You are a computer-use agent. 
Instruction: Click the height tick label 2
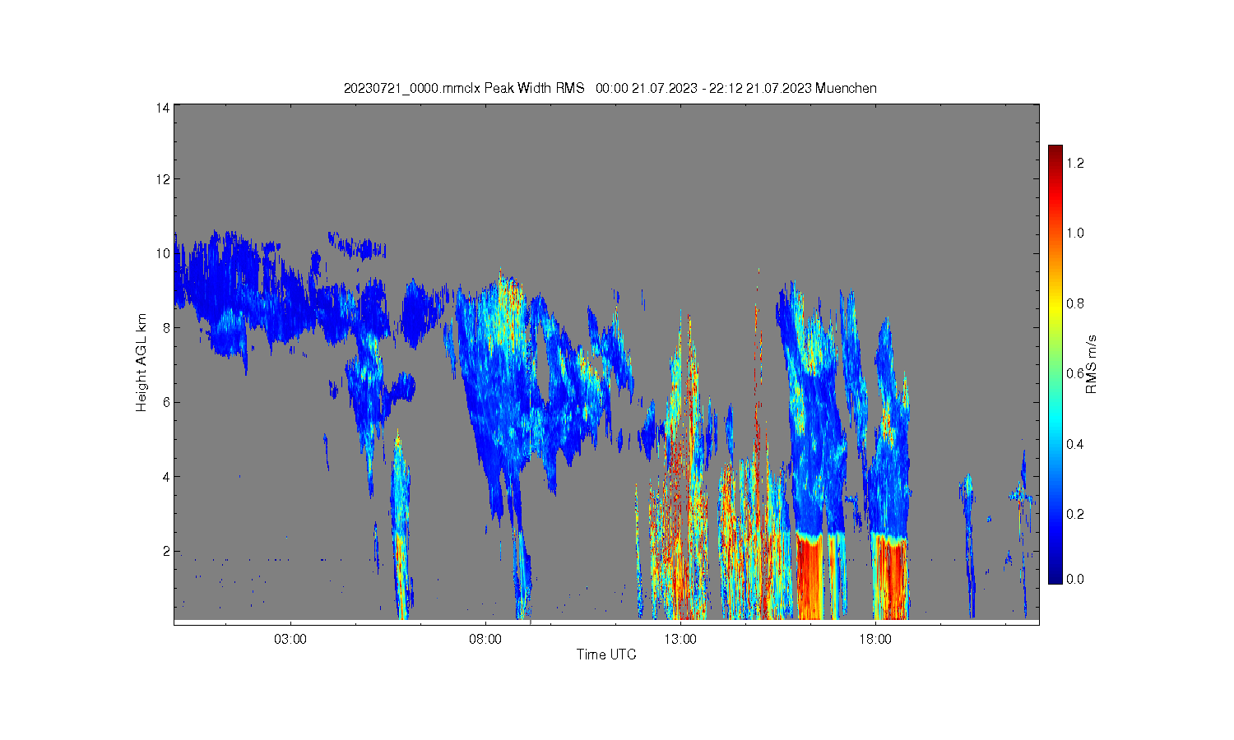pos(166,551)
